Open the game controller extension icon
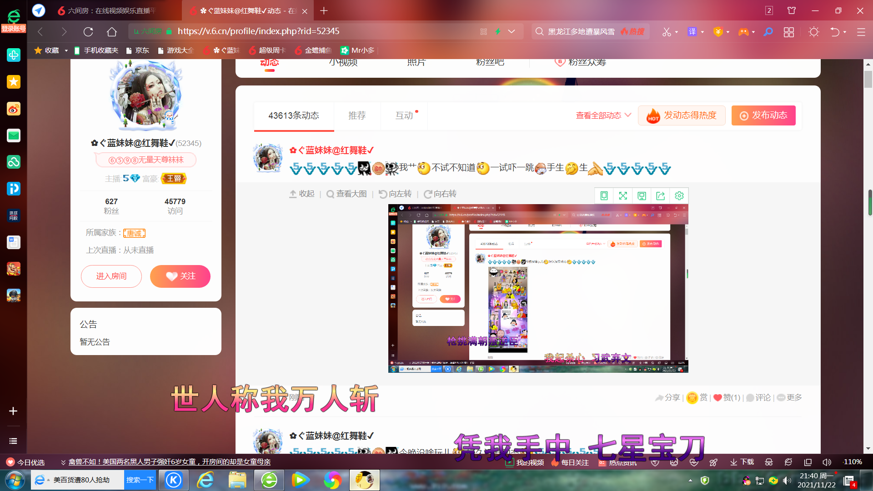This screenshot has width=873, height=491. [743, 32]
